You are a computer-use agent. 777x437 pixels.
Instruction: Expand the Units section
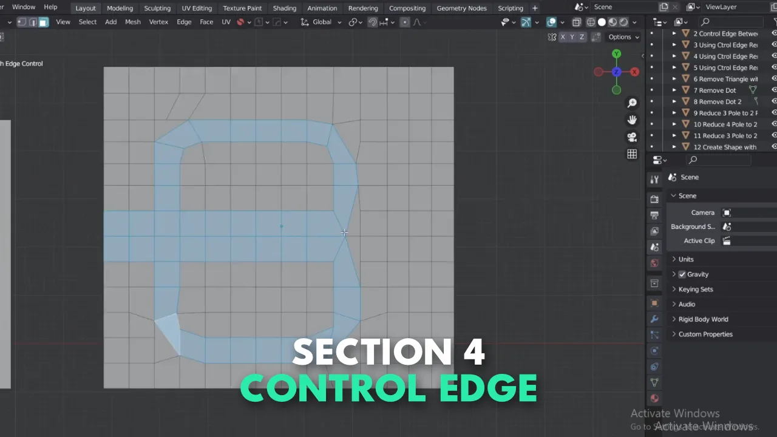(686, 259)
